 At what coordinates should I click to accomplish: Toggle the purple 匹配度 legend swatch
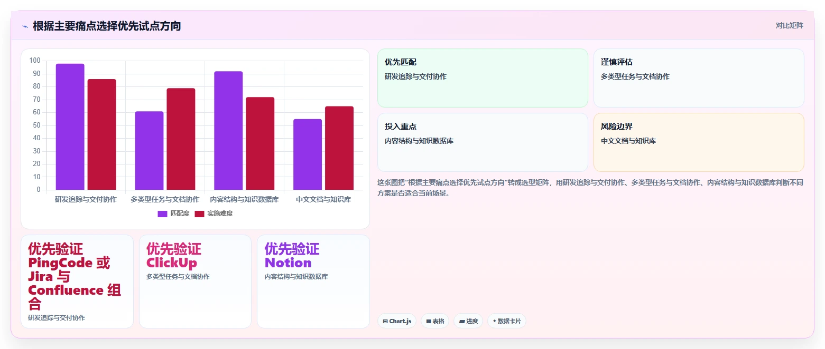pos(162,214)
